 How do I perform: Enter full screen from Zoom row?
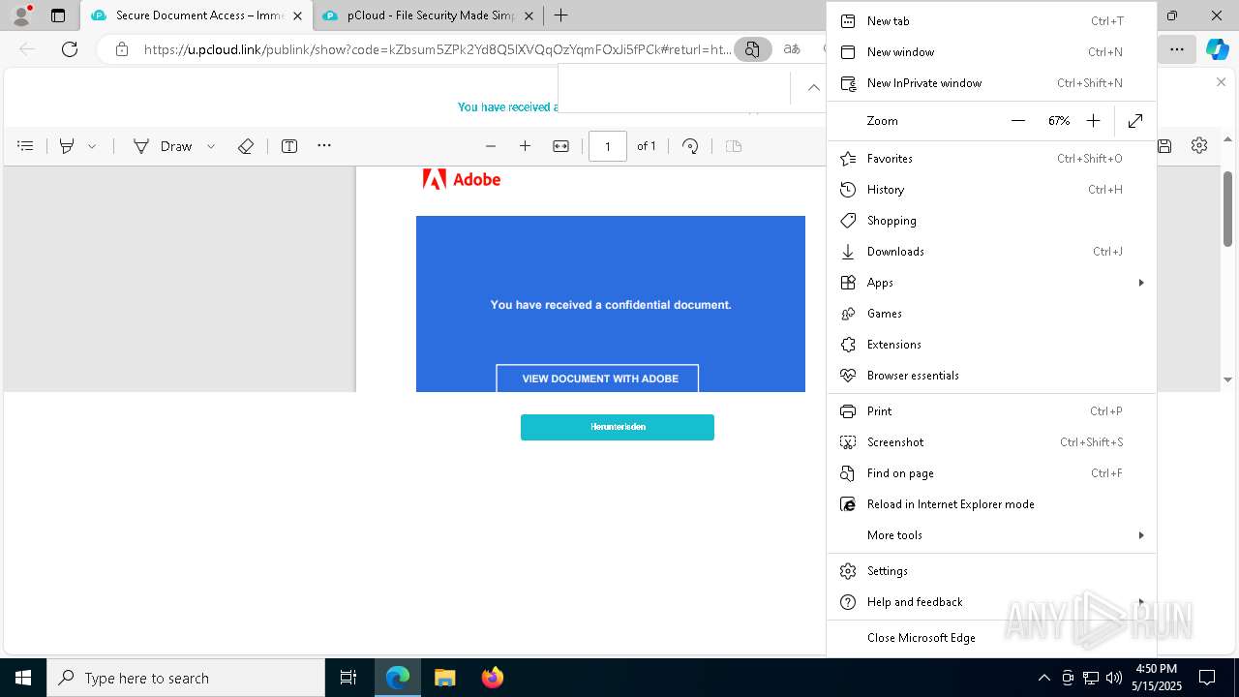pos(1135,121)
